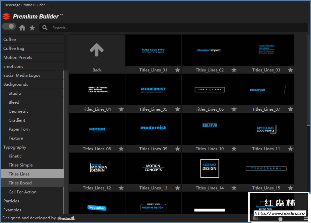Click the Back arrow tile
Image resolution: width=311 pixels, height=223 pixels.
click(97, 54)
